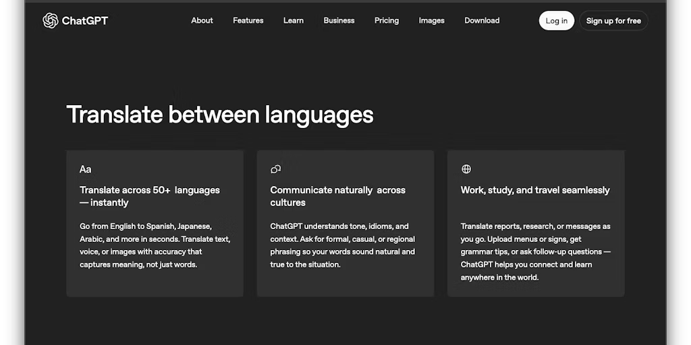The width and height of the screenshot is (691, 345).
Task: Open the Business nav link
Action: click(339, 21)
